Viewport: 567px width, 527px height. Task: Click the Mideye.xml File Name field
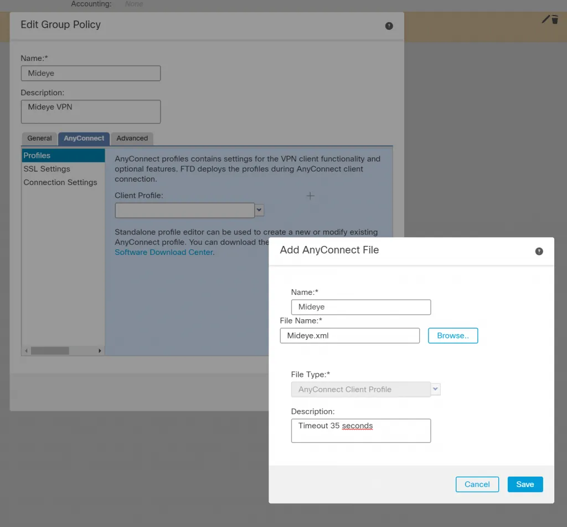tap(349, 335)
